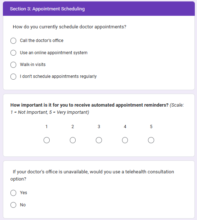Select the radio circle beneath number 2

(73, 140)
